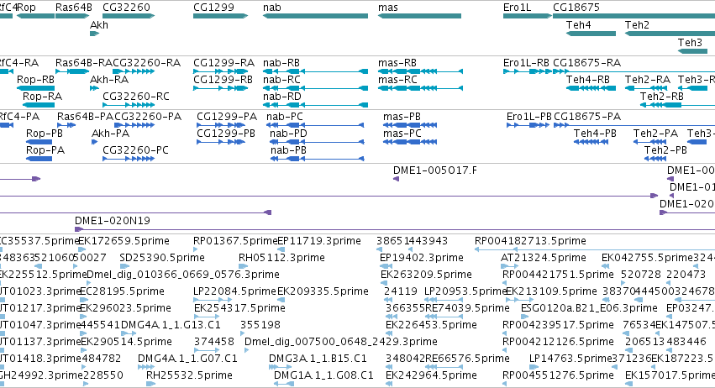The height and width of the screenshot is (388, 715).
Task: Open protein Rop-PB
Action: 39,142
